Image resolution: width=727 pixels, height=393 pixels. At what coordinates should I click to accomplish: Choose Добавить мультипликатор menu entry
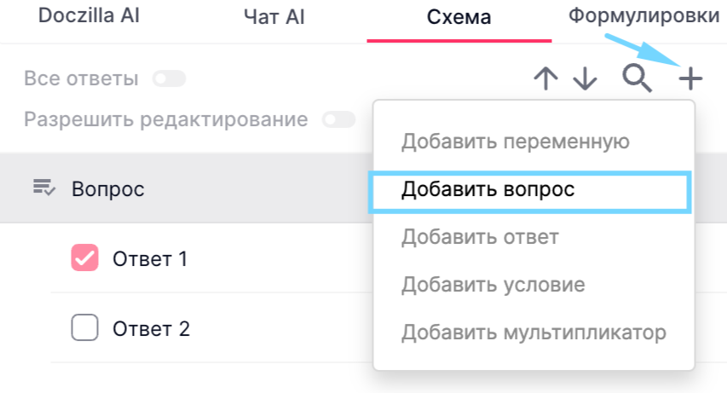[x=534, y=332]
